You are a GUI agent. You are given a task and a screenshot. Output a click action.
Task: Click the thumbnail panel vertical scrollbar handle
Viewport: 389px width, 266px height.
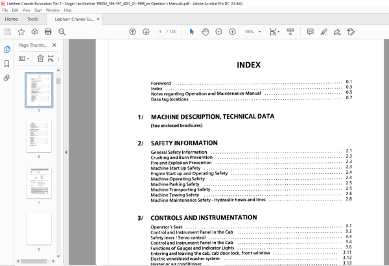[x=58, y=81]
